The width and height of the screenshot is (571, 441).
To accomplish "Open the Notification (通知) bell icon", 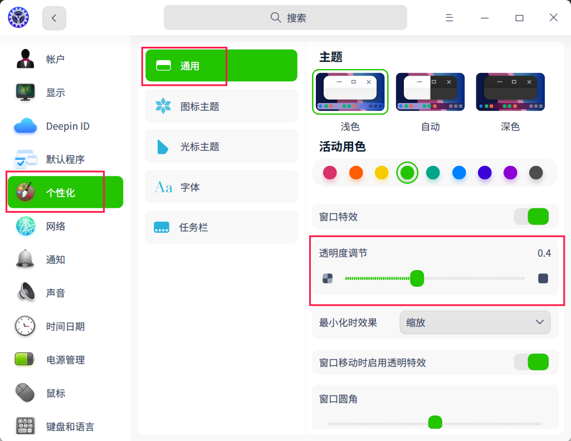I will point(25,259).
